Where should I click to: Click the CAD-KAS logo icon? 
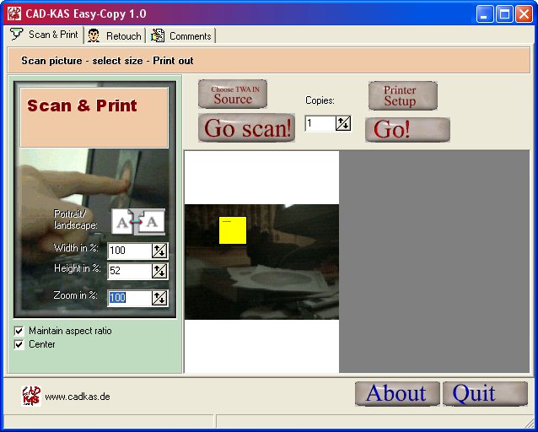tap(30, 395)
